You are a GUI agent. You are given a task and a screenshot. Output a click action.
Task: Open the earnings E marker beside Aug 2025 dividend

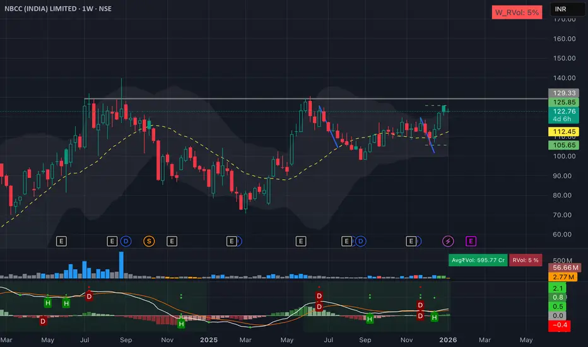346,241
